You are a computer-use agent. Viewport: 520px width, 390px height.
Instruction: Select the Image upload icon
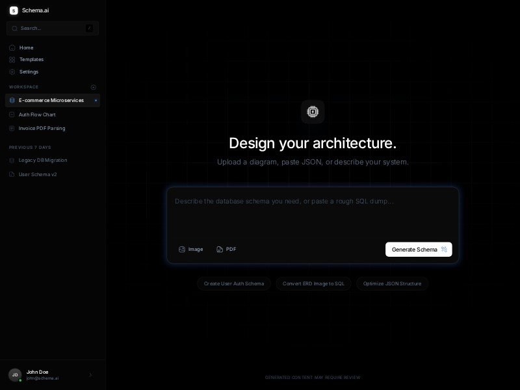183,249
